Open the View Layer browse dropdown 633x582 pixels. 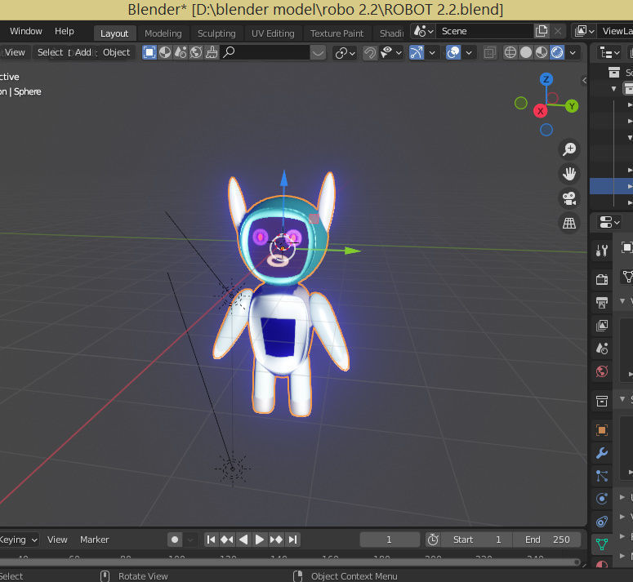click(584, 31)
